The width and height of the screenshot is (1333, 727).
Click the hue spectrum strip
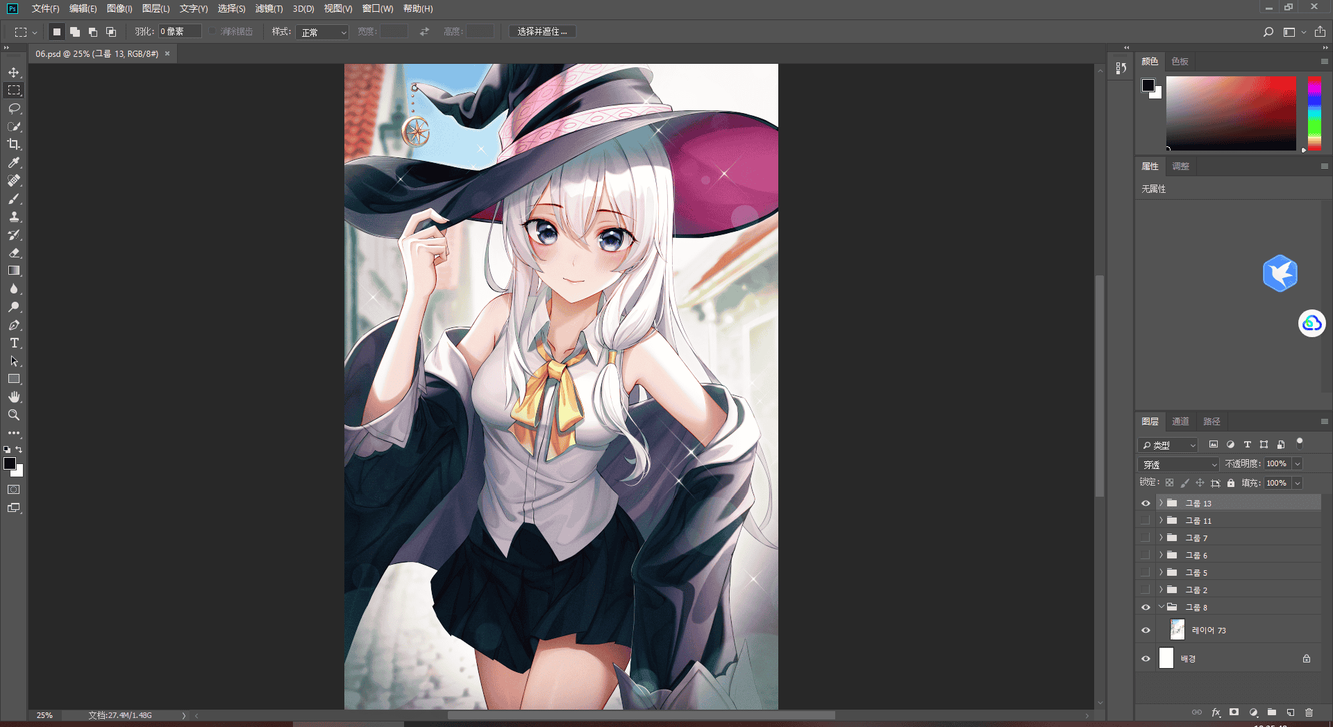(x=1314, y=113)
